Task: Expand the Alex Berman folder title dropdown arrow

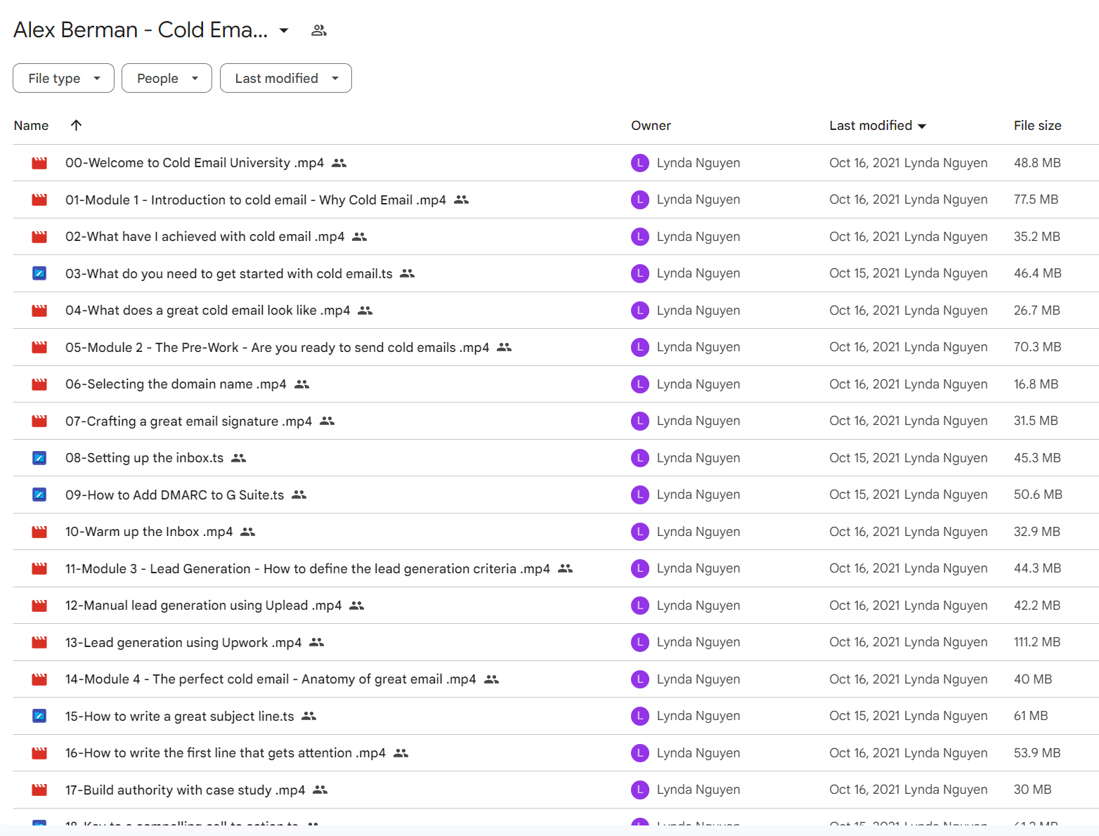Action: point(284,30)
